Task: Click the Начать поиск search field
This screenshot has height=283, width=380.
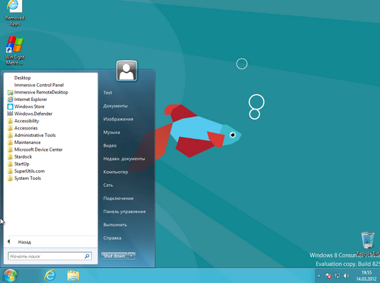Action: tap(50, 256)
